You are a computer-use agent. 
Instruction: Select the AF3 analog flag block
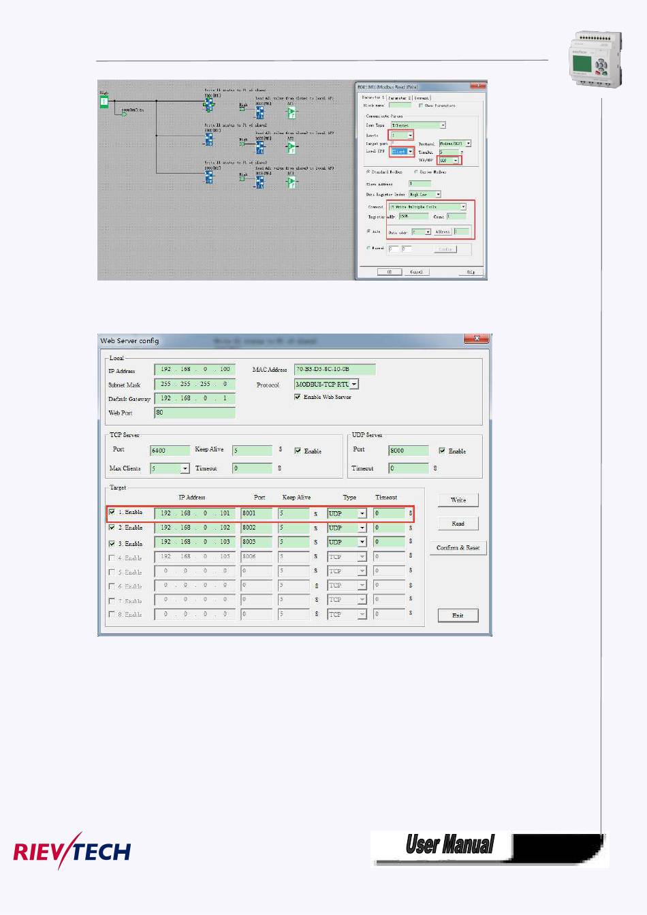pos(291,182)
